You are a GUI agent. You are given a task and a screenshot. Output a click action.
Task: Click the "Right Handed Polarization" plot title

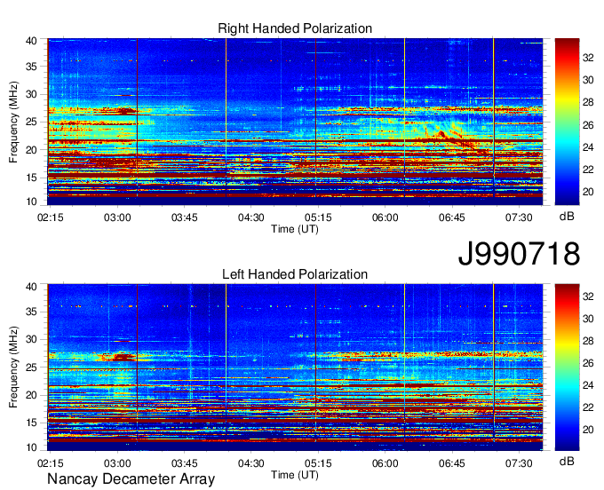point(295,28)
